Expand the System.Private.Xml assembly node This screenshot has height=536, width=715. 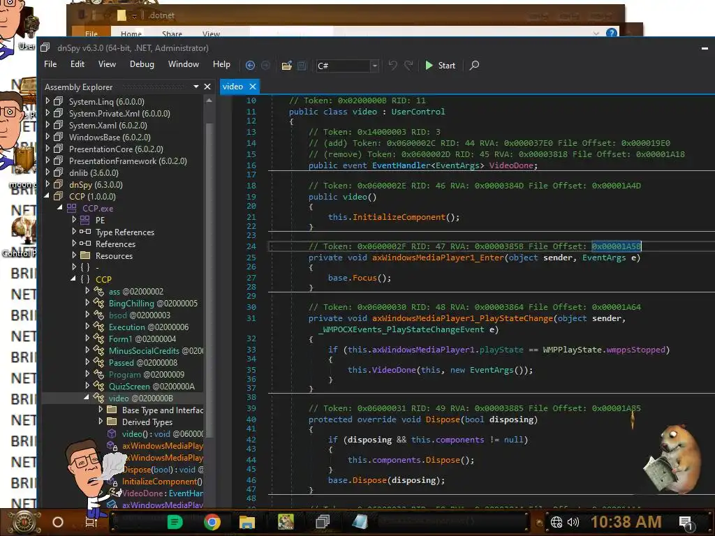pyautogui.click(x=47, y=113)
